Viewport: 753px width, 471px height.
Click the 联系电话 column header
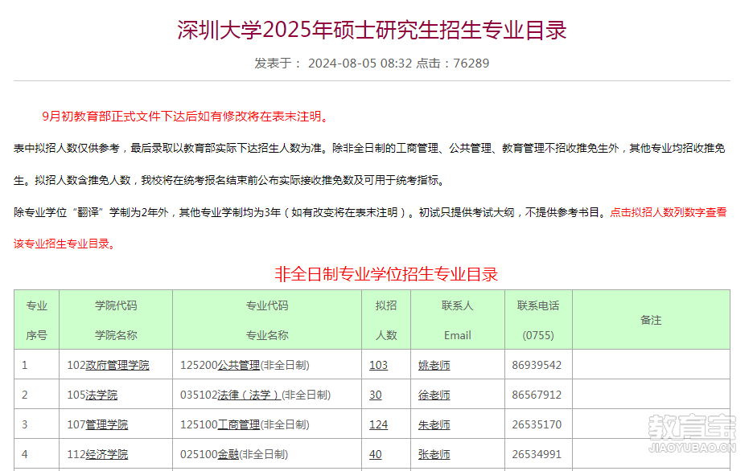point(538,320)
